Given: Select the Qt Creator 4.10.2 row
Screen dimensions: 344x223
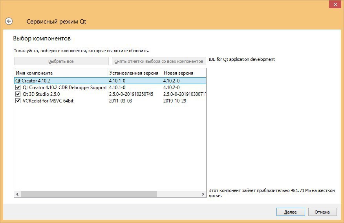Looking at the screenshot, I should [110, 81].
